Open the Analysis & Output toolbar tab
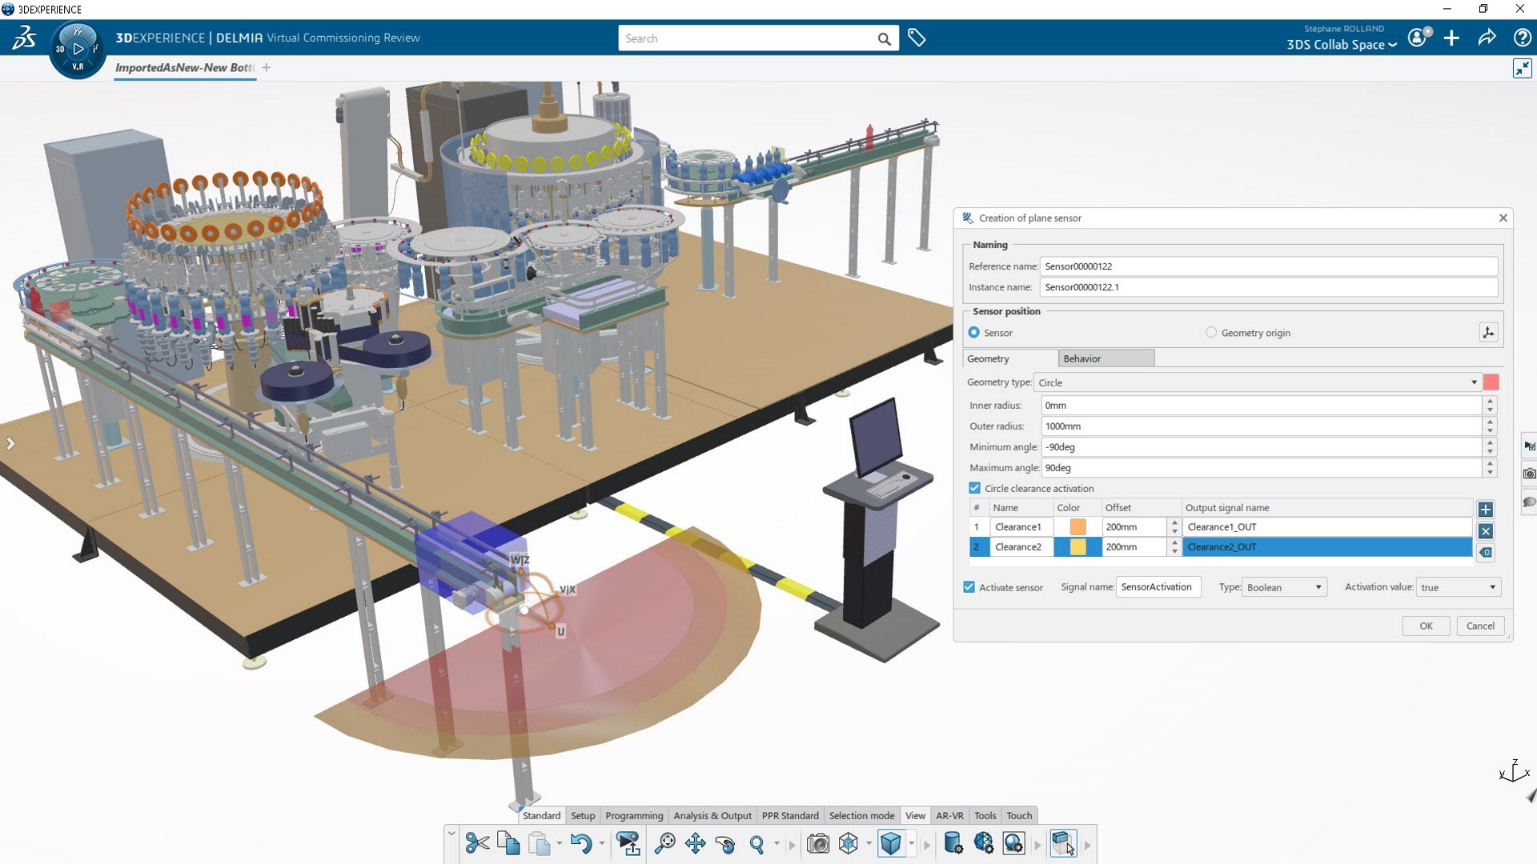 point(712,815)
